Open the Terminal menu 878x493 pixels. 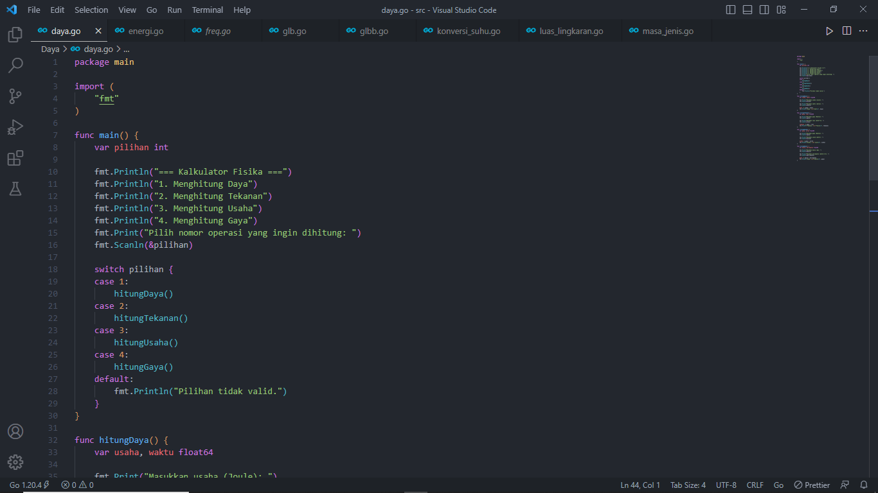click(207, 10)
